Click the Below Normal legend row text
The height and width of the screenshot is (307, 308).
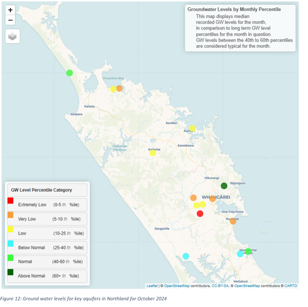point(51,248)
